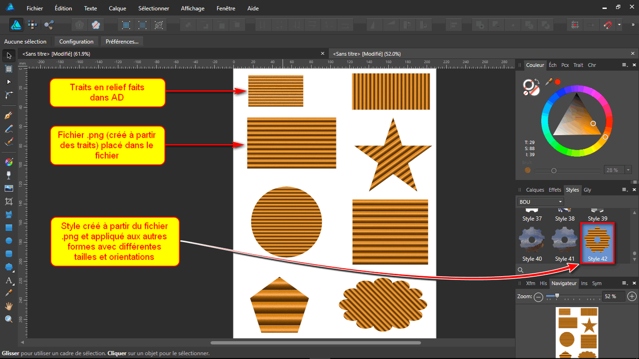Select the Rounded Rectangle tool
The height and width of the screenshot is (359, 639).
[x=8, y=253]
